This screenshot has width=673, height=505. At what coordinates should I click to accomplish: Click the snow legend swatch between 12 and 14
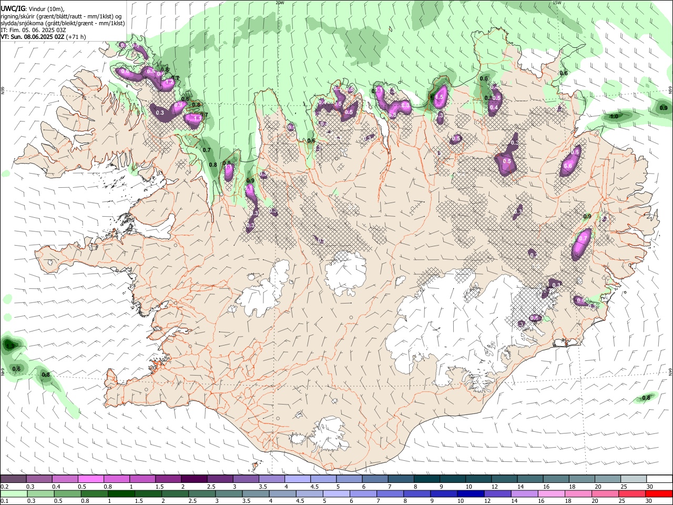(x=505, y=479)
